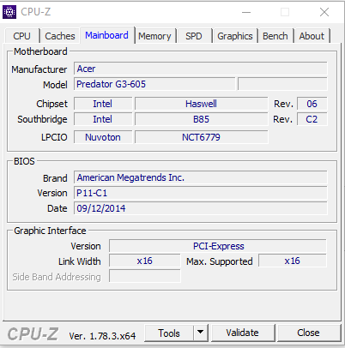This screenshot has width=345, height=348.
Task: Click the Validate button
Action: coord(243,333)
